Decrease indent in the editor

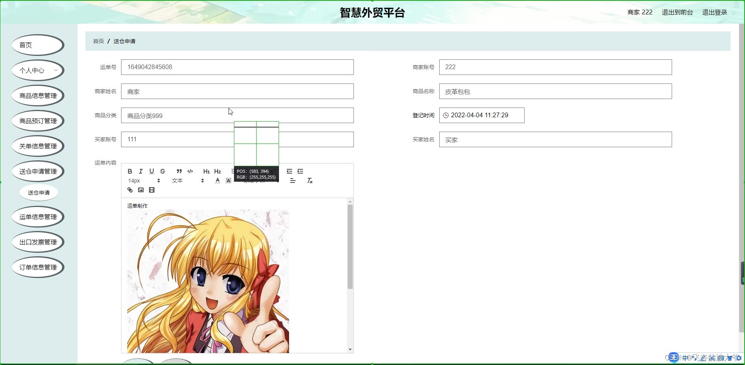tap(289, 171)
